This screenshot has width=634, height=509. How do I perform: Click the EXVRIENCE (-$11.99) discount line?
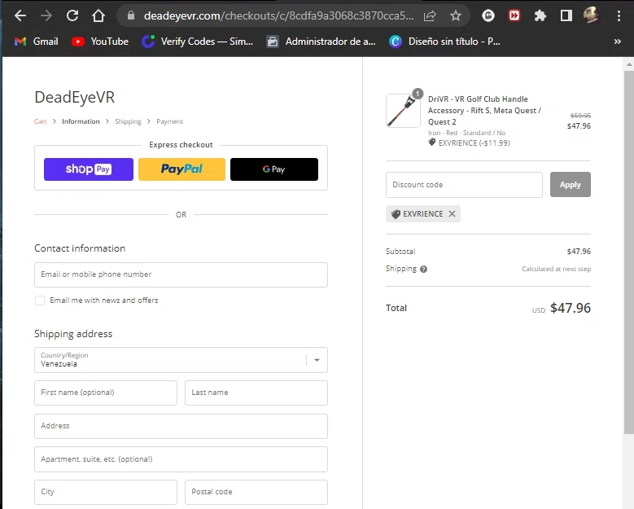click(469, 143)
